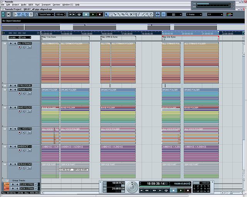Select the Zoom magnifier tool

(x=127, y=15)
